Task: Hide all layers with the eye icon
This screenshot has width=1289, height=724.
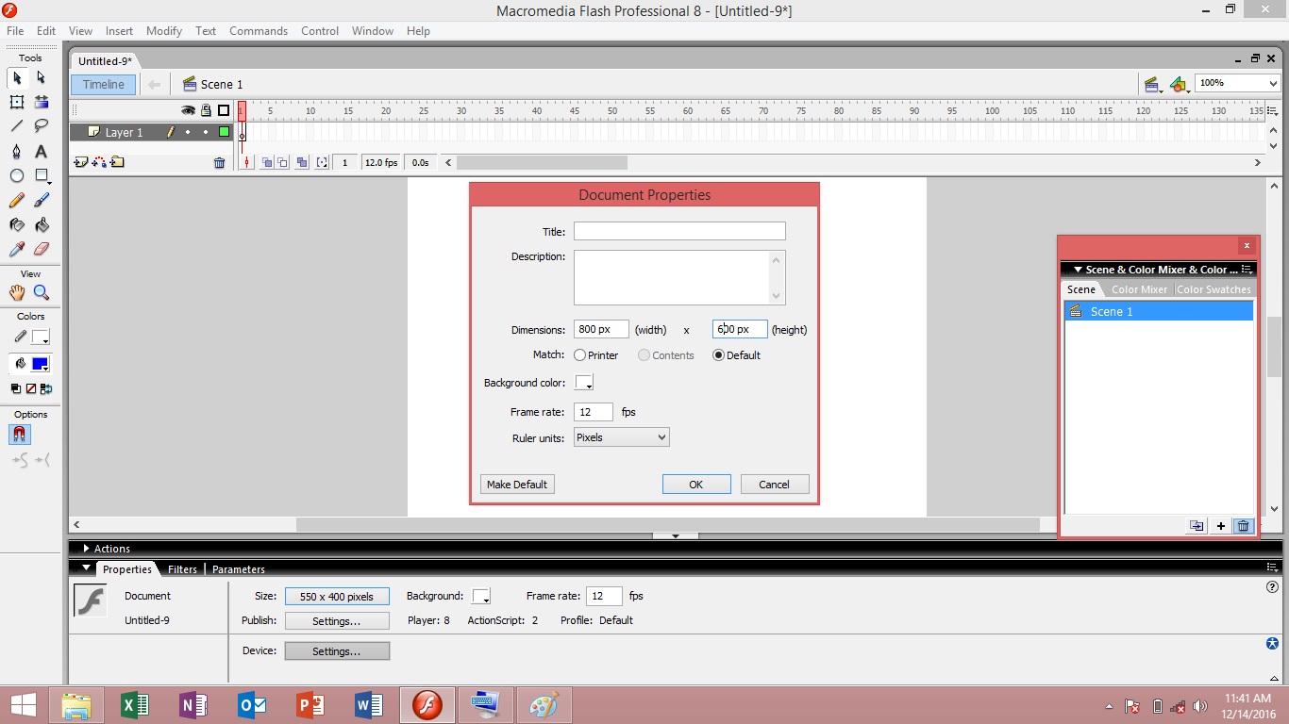Action: pos(188,110)
